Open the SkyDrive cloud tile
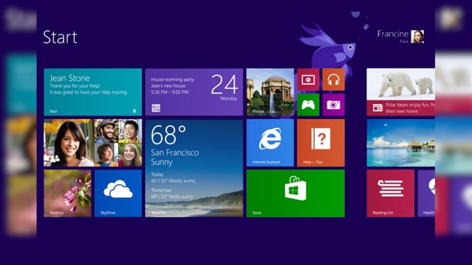Viewport: 472px width, 265px height. 118,193
